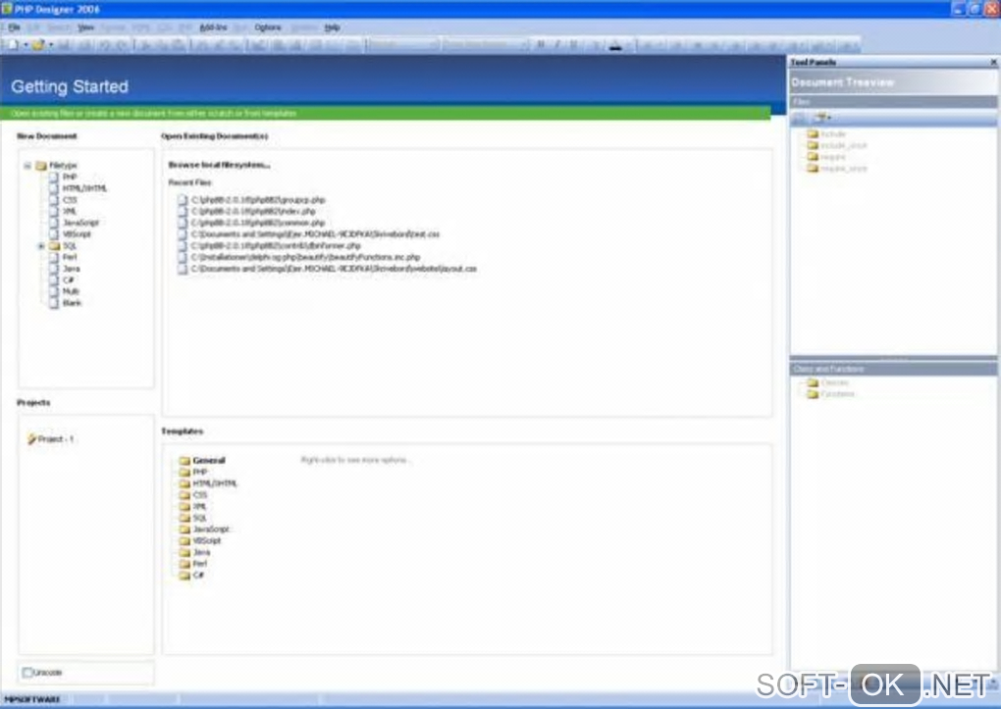Click the Class and Functions panel header
The width and height of the screenshot is (1001, 709).
click(x=893, y=369)
